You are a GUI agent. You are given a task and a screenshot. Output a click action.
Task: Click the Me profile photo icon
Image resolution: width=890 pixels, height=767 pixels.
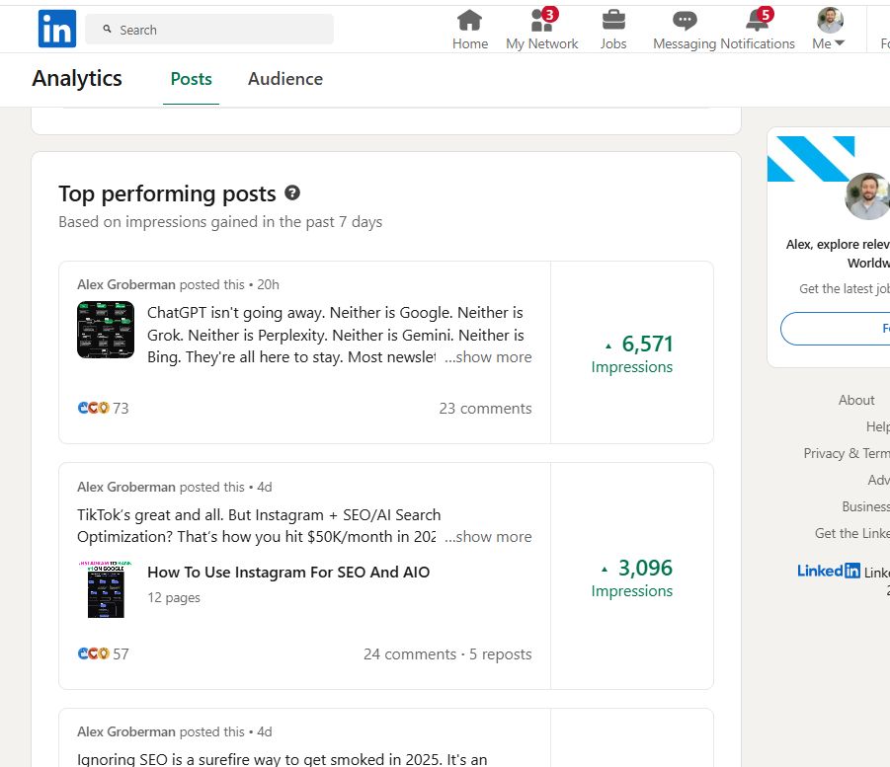[x=828, y=19]
